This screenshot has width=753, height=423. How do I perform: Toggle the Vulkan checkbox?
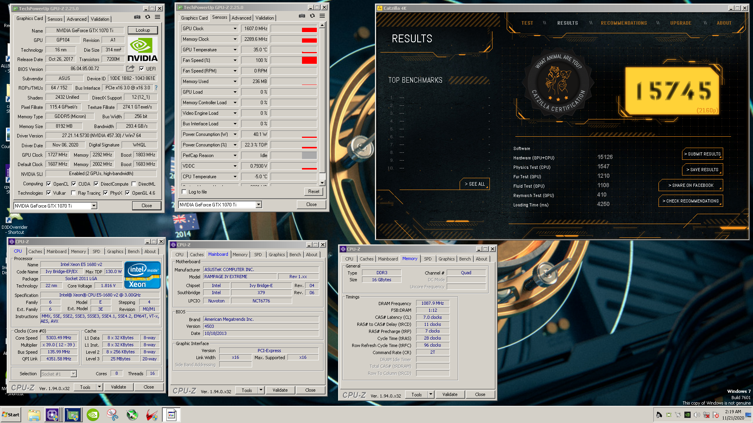tap(49, 193)
